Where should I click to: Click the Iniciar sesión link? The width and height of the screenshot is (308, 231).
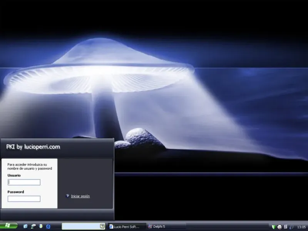tap(80, 196)
